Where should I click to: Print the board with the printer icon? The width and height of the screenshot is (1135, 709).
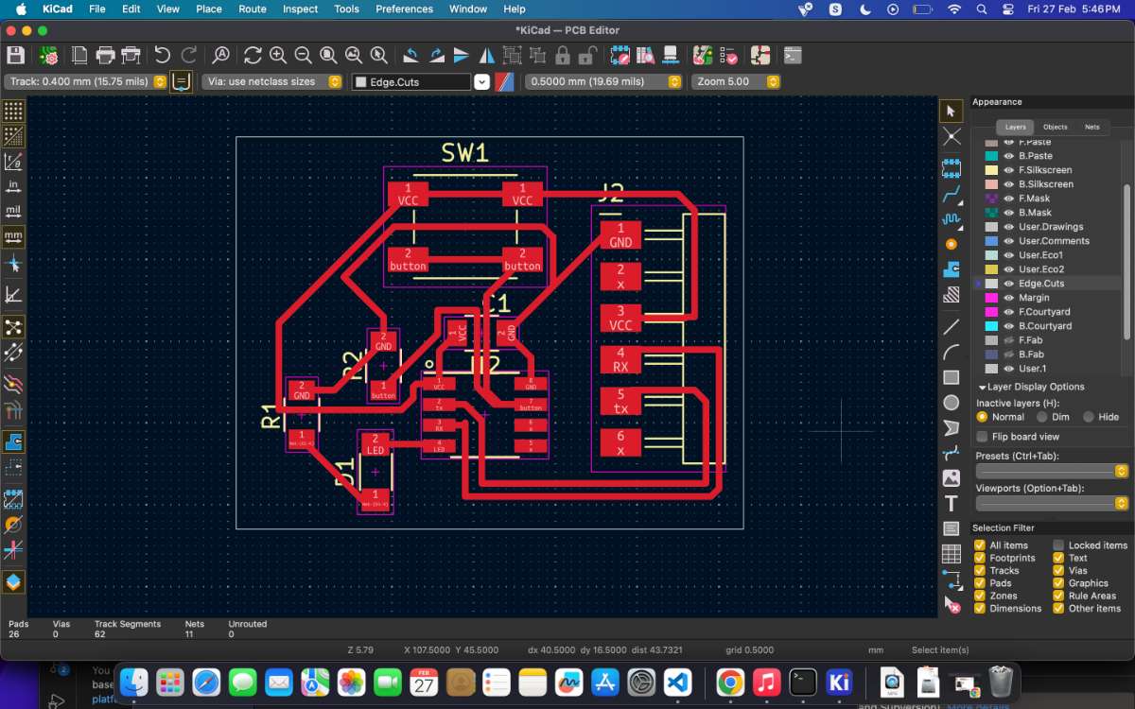(x=106, y=55)
